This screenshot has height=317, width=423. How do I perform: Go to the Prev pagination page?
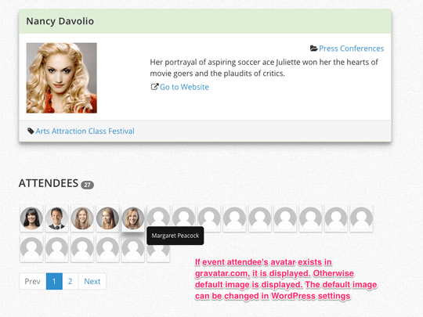coord(33,282)
